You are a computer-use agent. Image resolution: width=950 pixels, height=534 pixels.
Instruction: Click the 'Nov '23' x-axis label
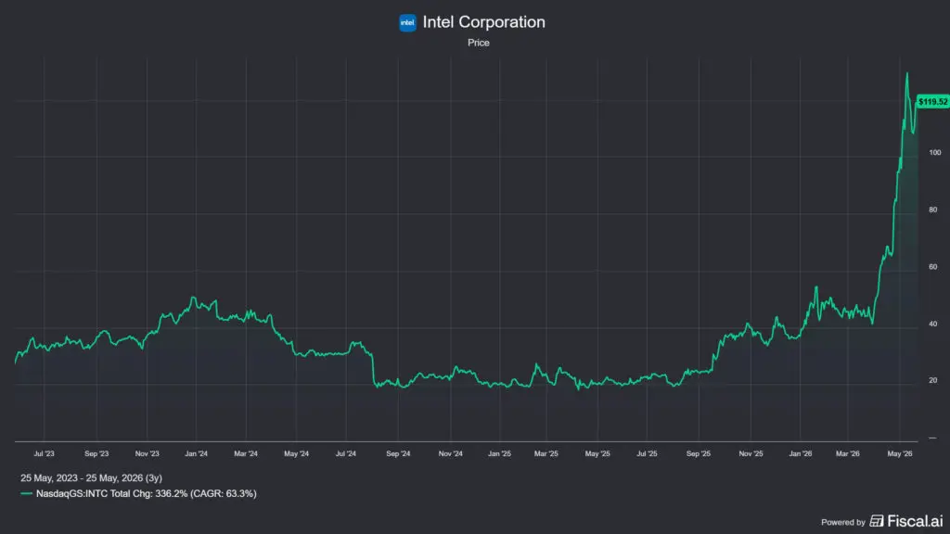[x=147, y=453]
